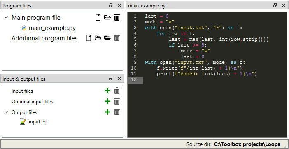289x149 pixels.
Task: Float the main_example.py editor panel
Action: point(275,5)
